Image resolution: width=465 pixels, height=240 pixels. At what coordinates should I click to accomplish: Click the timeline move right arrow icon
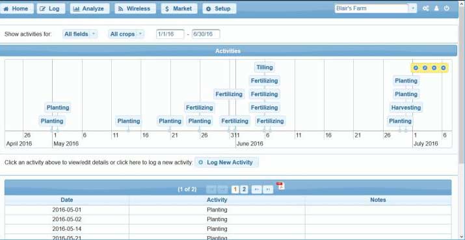[x=443, y=67]
